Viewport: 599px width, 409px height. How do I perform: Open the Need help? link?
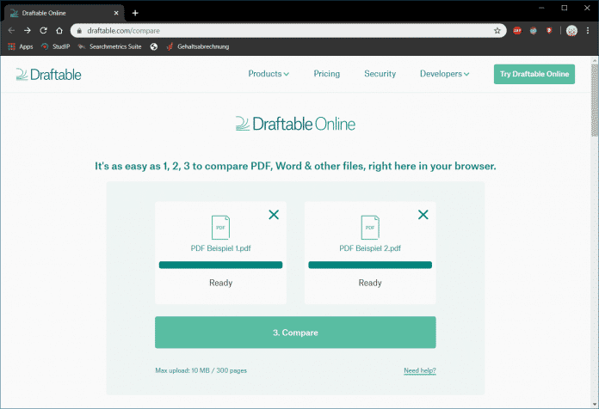[419, 371]
